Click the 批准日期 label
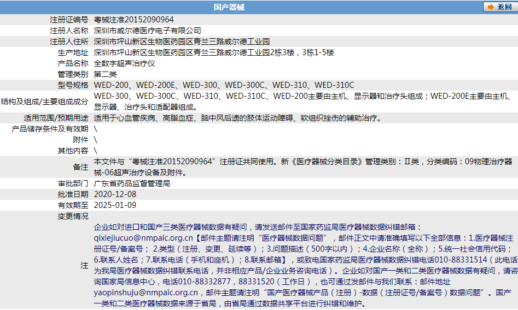Image resolution: width=518 pixels, height=310 pixels. pos(73,194)
